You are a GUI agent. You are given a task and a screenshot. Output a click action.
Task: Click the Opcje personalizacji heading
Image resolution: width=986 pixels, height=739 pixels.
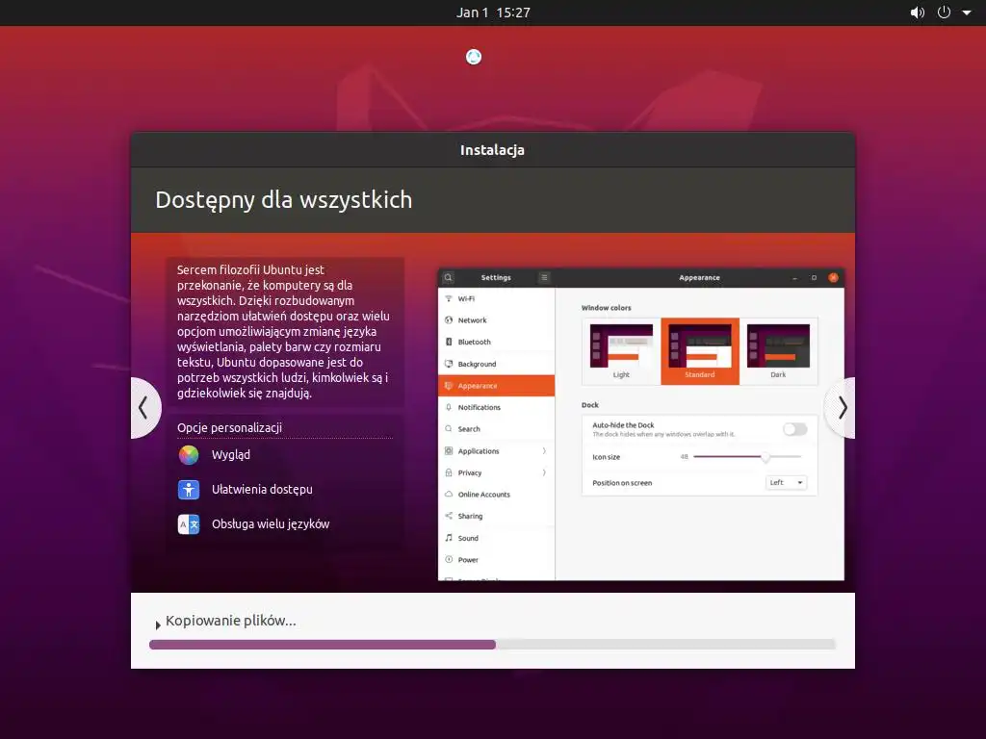point(229,428)
